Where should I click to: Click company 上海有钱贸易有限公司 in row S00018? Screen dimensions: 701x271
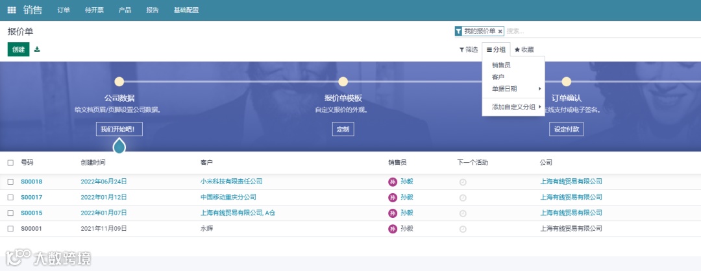pos(571,182)
